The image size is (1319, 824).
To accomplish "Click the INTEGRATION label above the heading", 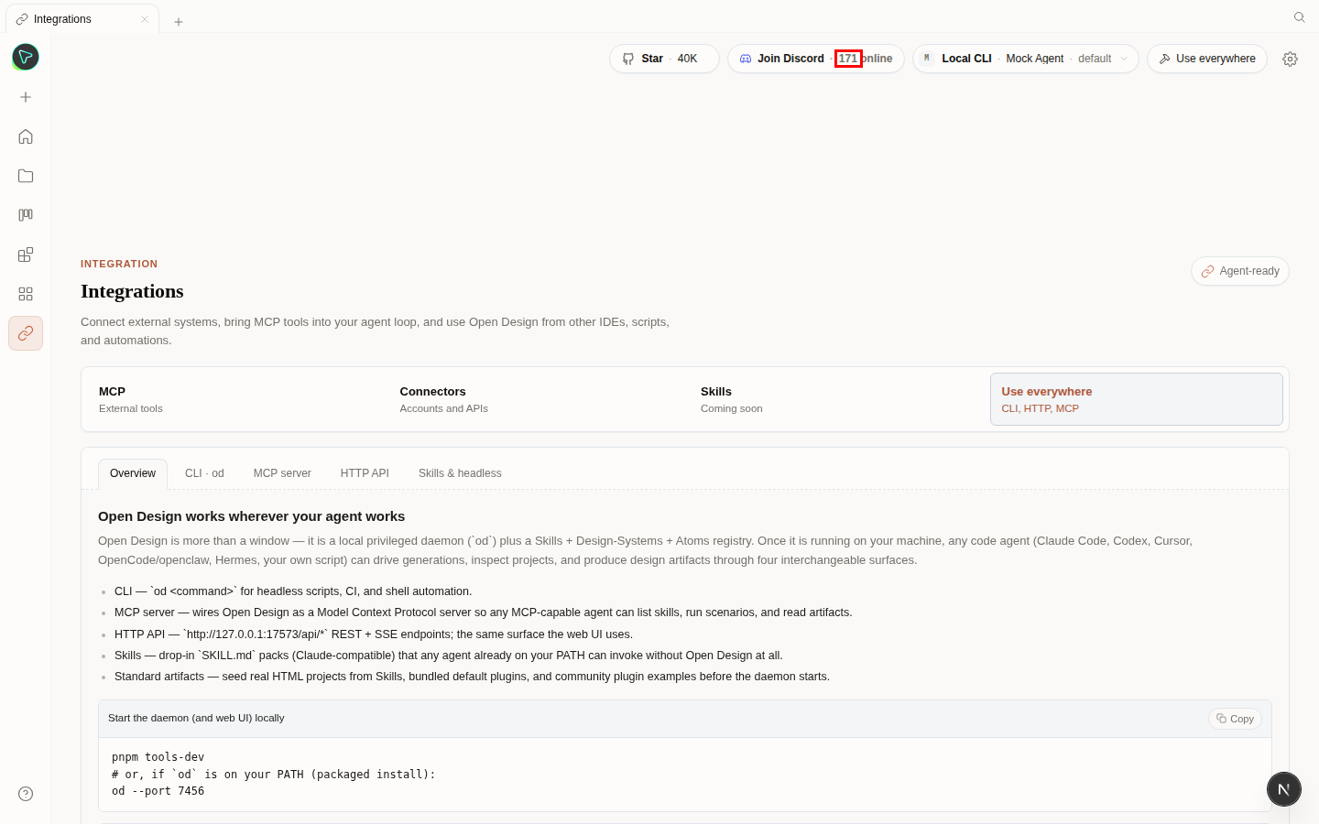I will (119, 264).
